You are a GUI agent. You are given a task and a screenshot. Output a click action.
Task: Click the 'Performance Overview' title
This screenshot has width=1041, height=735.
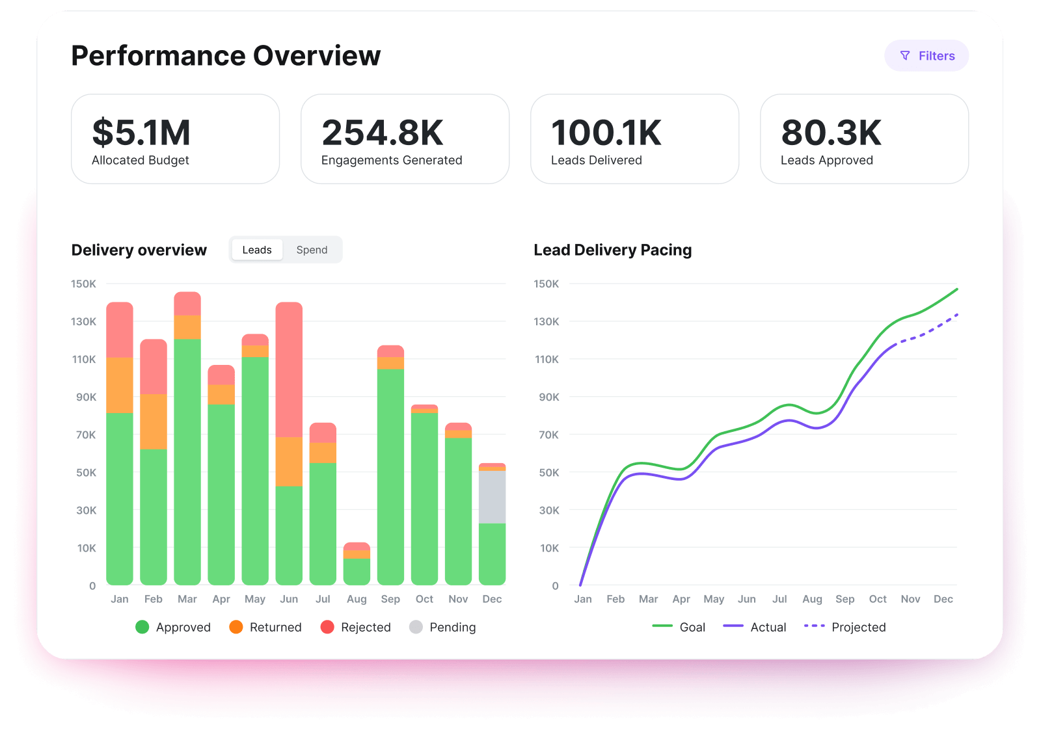pyautogui.click(x=226, y=56)
